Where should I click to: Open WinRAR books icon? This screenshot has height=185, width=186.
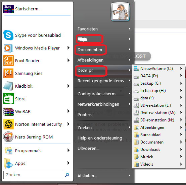pos(8,111)
